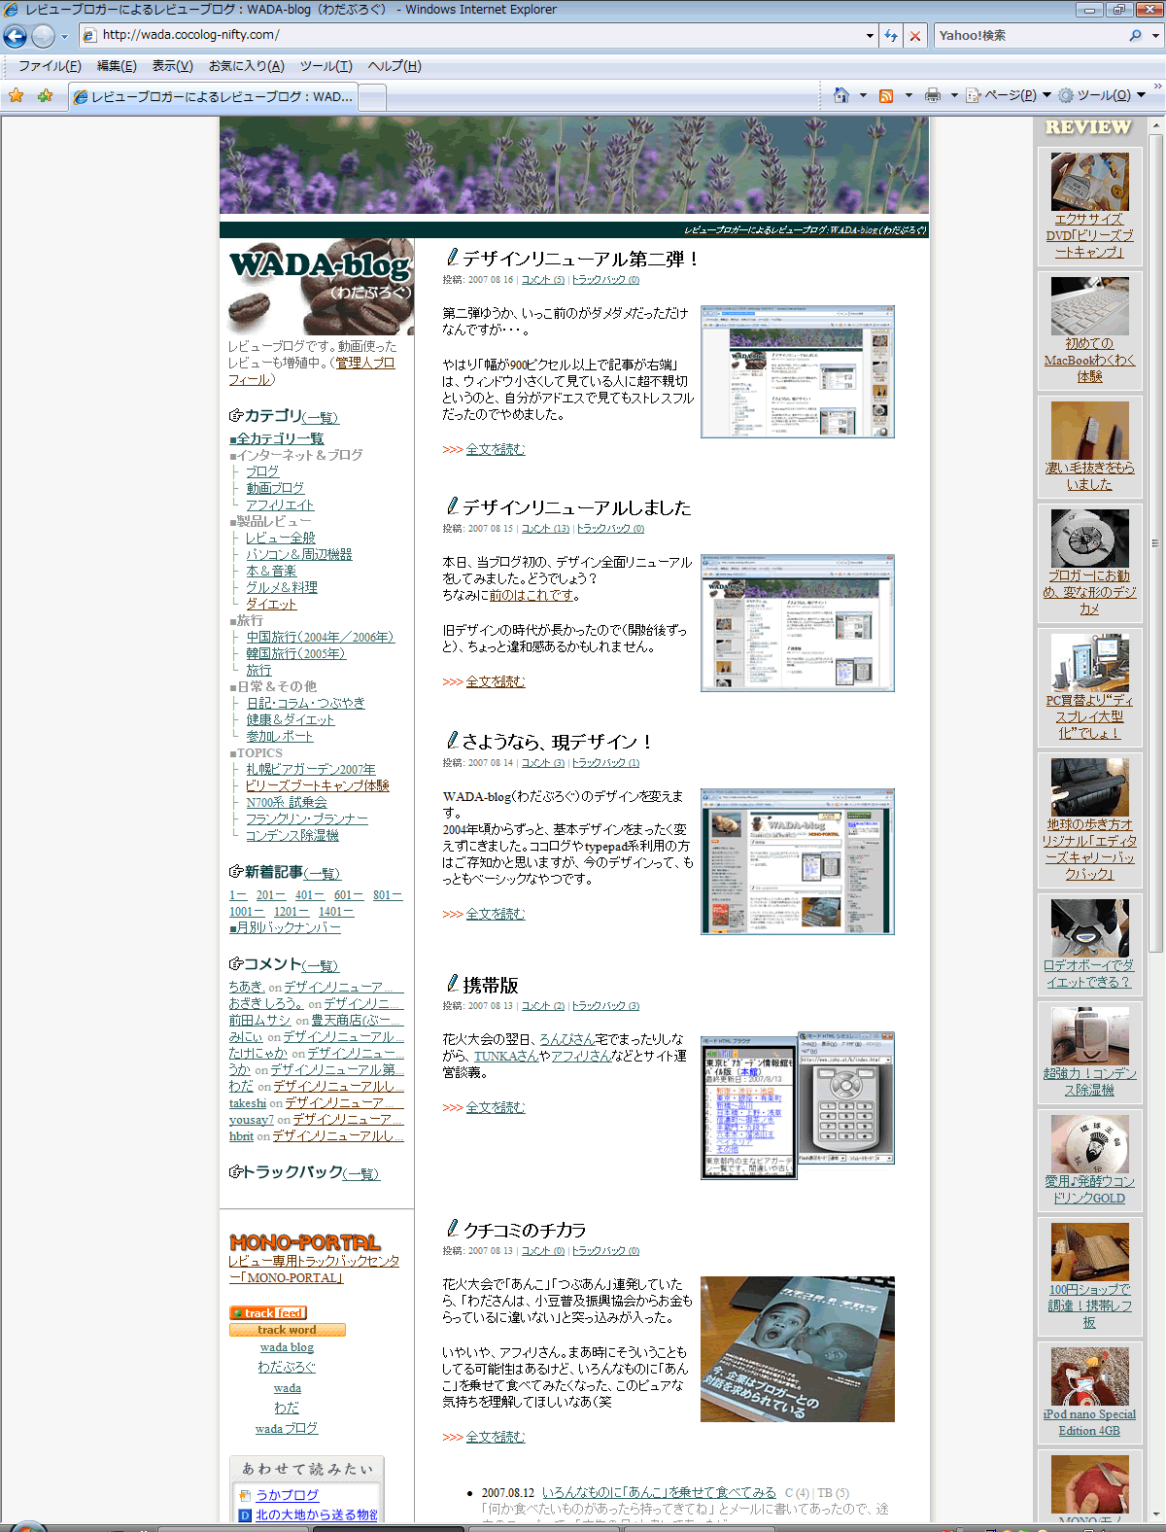Click the Print icon in the command bar
This screenshot has height=1532, width=1166.
click(x=933, y=95)
